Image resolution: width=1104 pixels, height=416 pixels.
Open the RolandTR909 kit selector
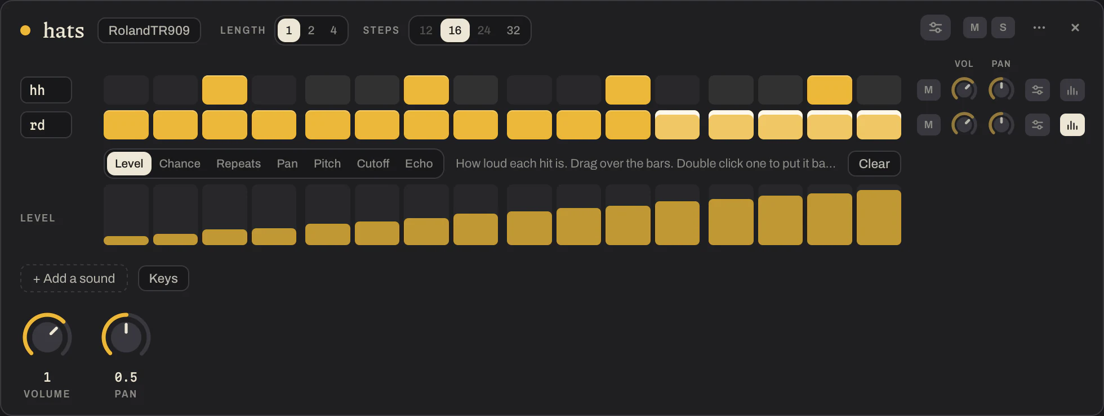[149, 30]
